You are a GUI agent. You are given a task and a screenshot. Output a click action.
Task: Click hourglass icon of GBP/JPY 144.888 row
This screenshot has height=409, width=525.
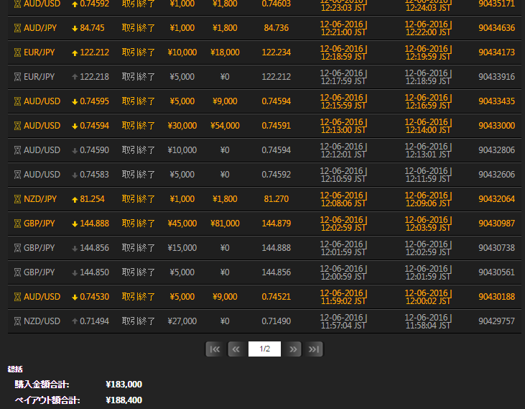(18, 224)
